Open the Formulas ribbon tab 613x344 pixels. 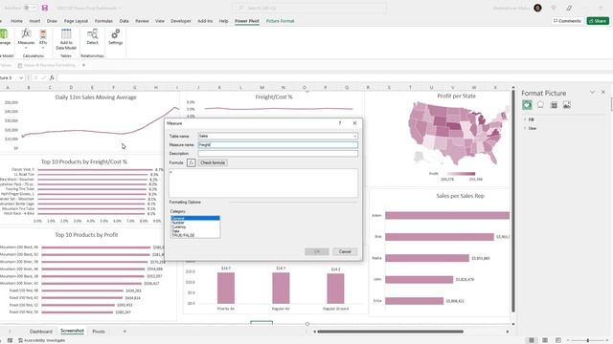tap(103, 21)
